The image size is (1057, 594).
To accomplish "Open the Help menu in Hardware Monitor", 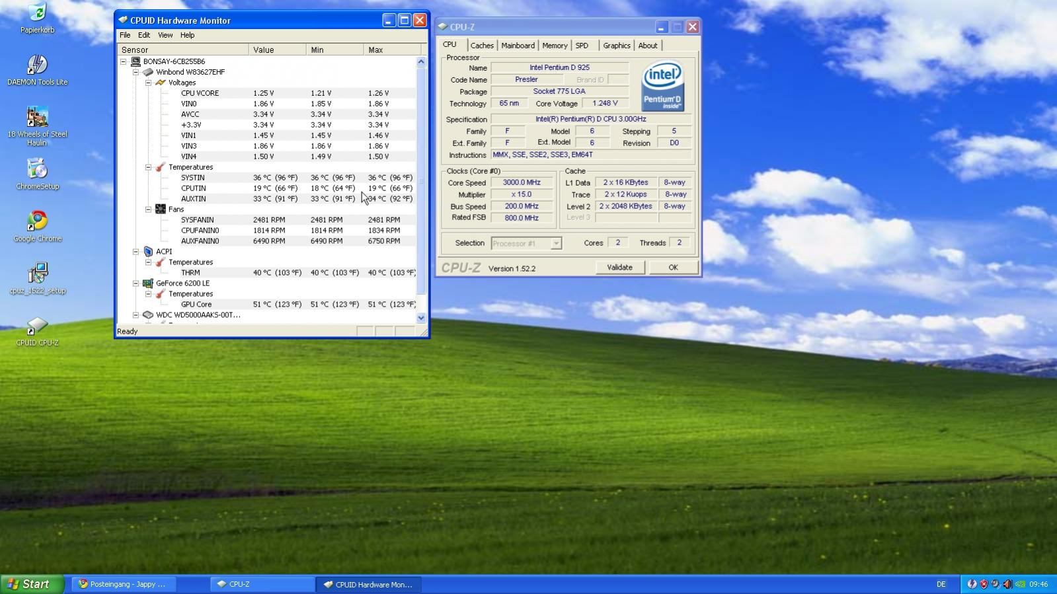I will coord(187,35).
